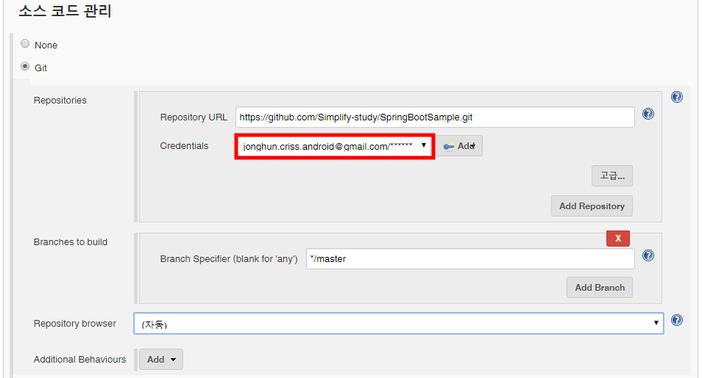Delete the branch with the red X button
The height and width of the screenshot is (378, 702).
pyautogui.click(x=618, y=238)
